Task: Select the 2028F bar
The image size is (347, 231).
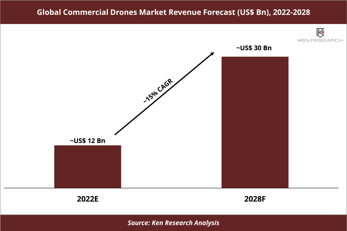Action: [x=255, y=122]
